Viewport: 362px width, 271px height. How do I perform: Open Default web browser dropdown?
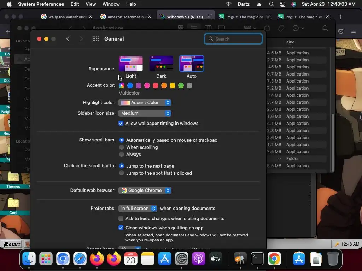click(x=145, y=190)
